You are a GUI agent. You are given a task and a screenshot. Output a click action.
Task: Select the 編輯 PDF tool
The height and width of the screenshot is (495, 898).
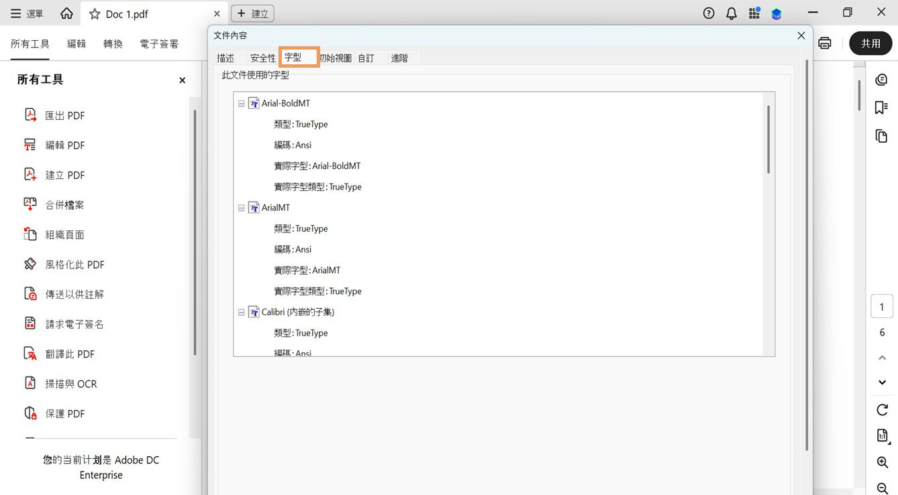coord(65,145)
